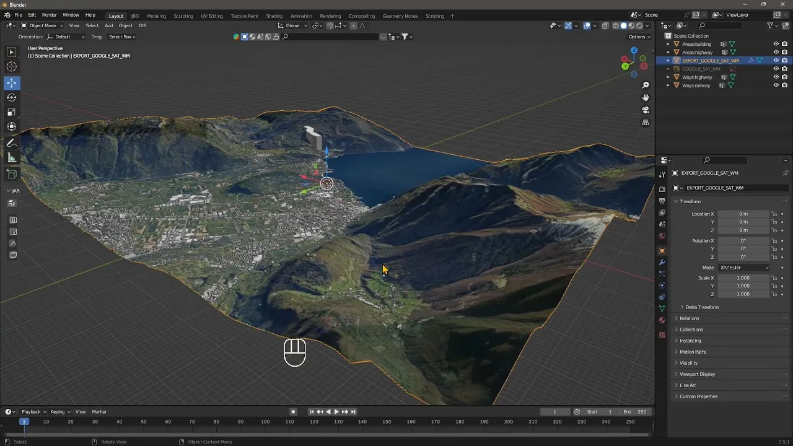Disable render for EXPORT_GOOGLE_SAT_WM

pos(785,61)
